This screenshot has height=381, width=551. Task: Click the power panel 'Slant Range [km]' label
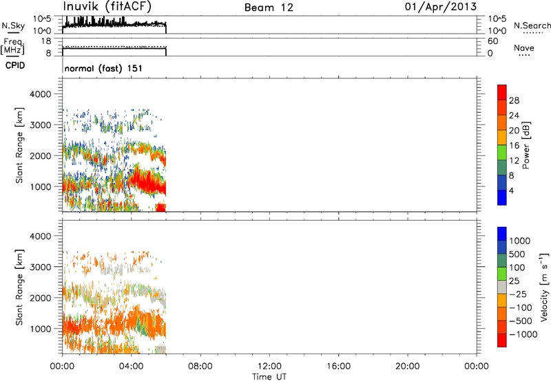[19, 145]
